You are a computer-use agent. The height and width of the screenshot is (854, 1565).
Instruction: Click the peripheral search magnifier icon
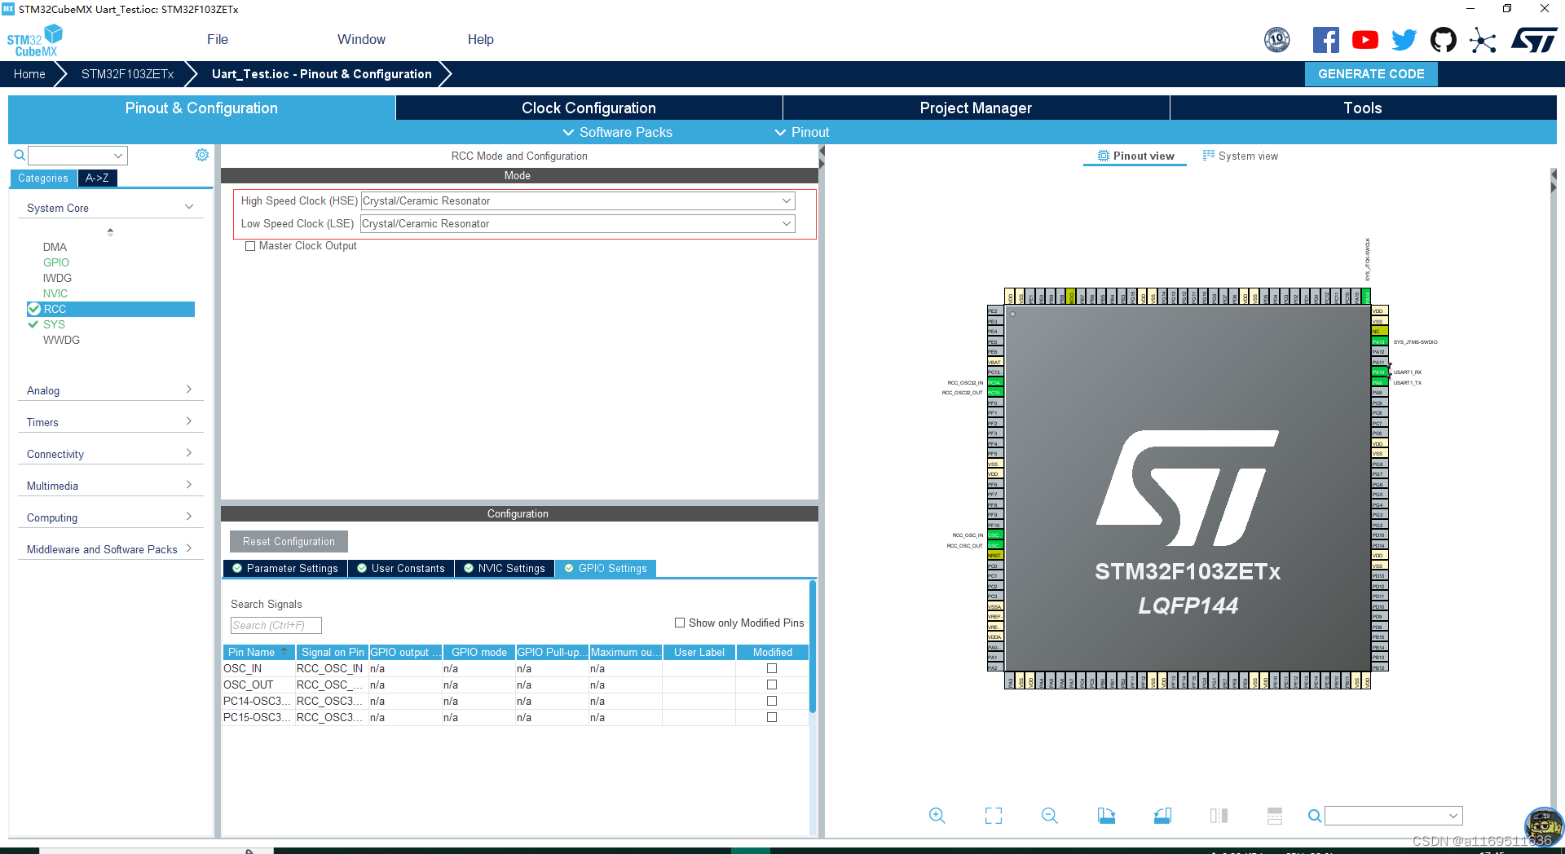(x=20, y=155)
